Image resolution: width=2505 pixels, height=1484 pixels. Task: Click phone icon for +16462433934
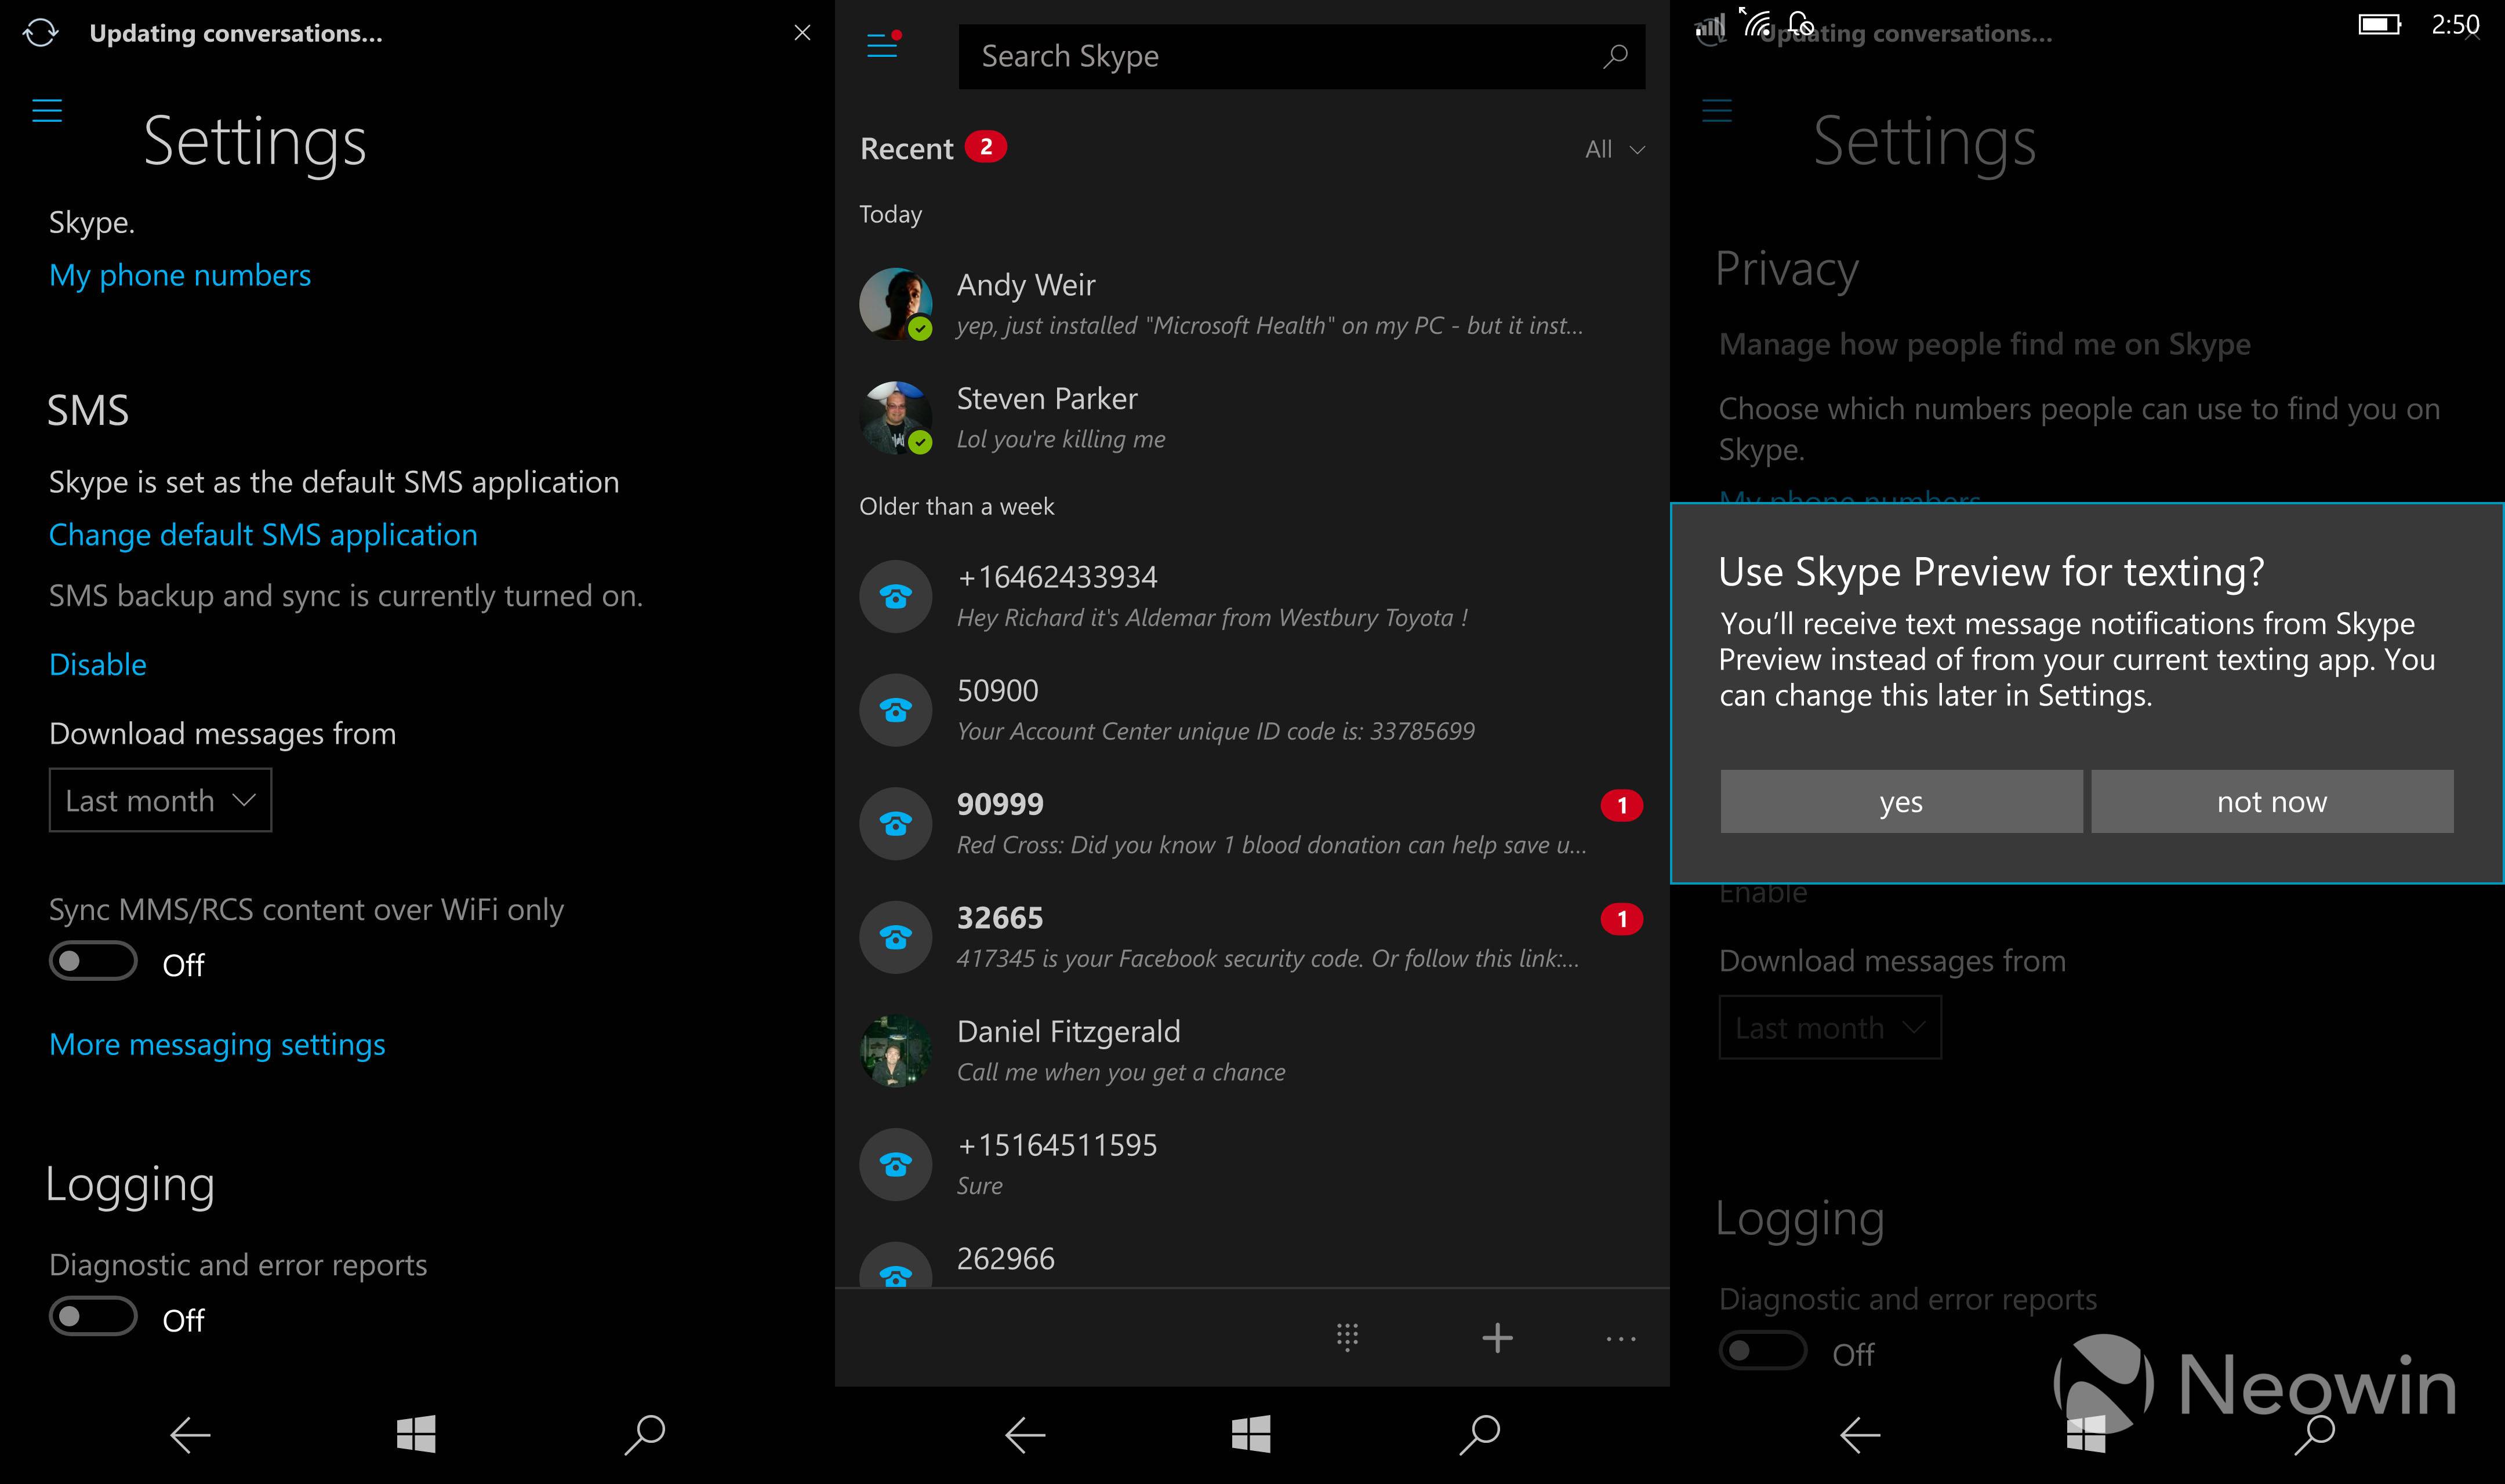point(896,596)
